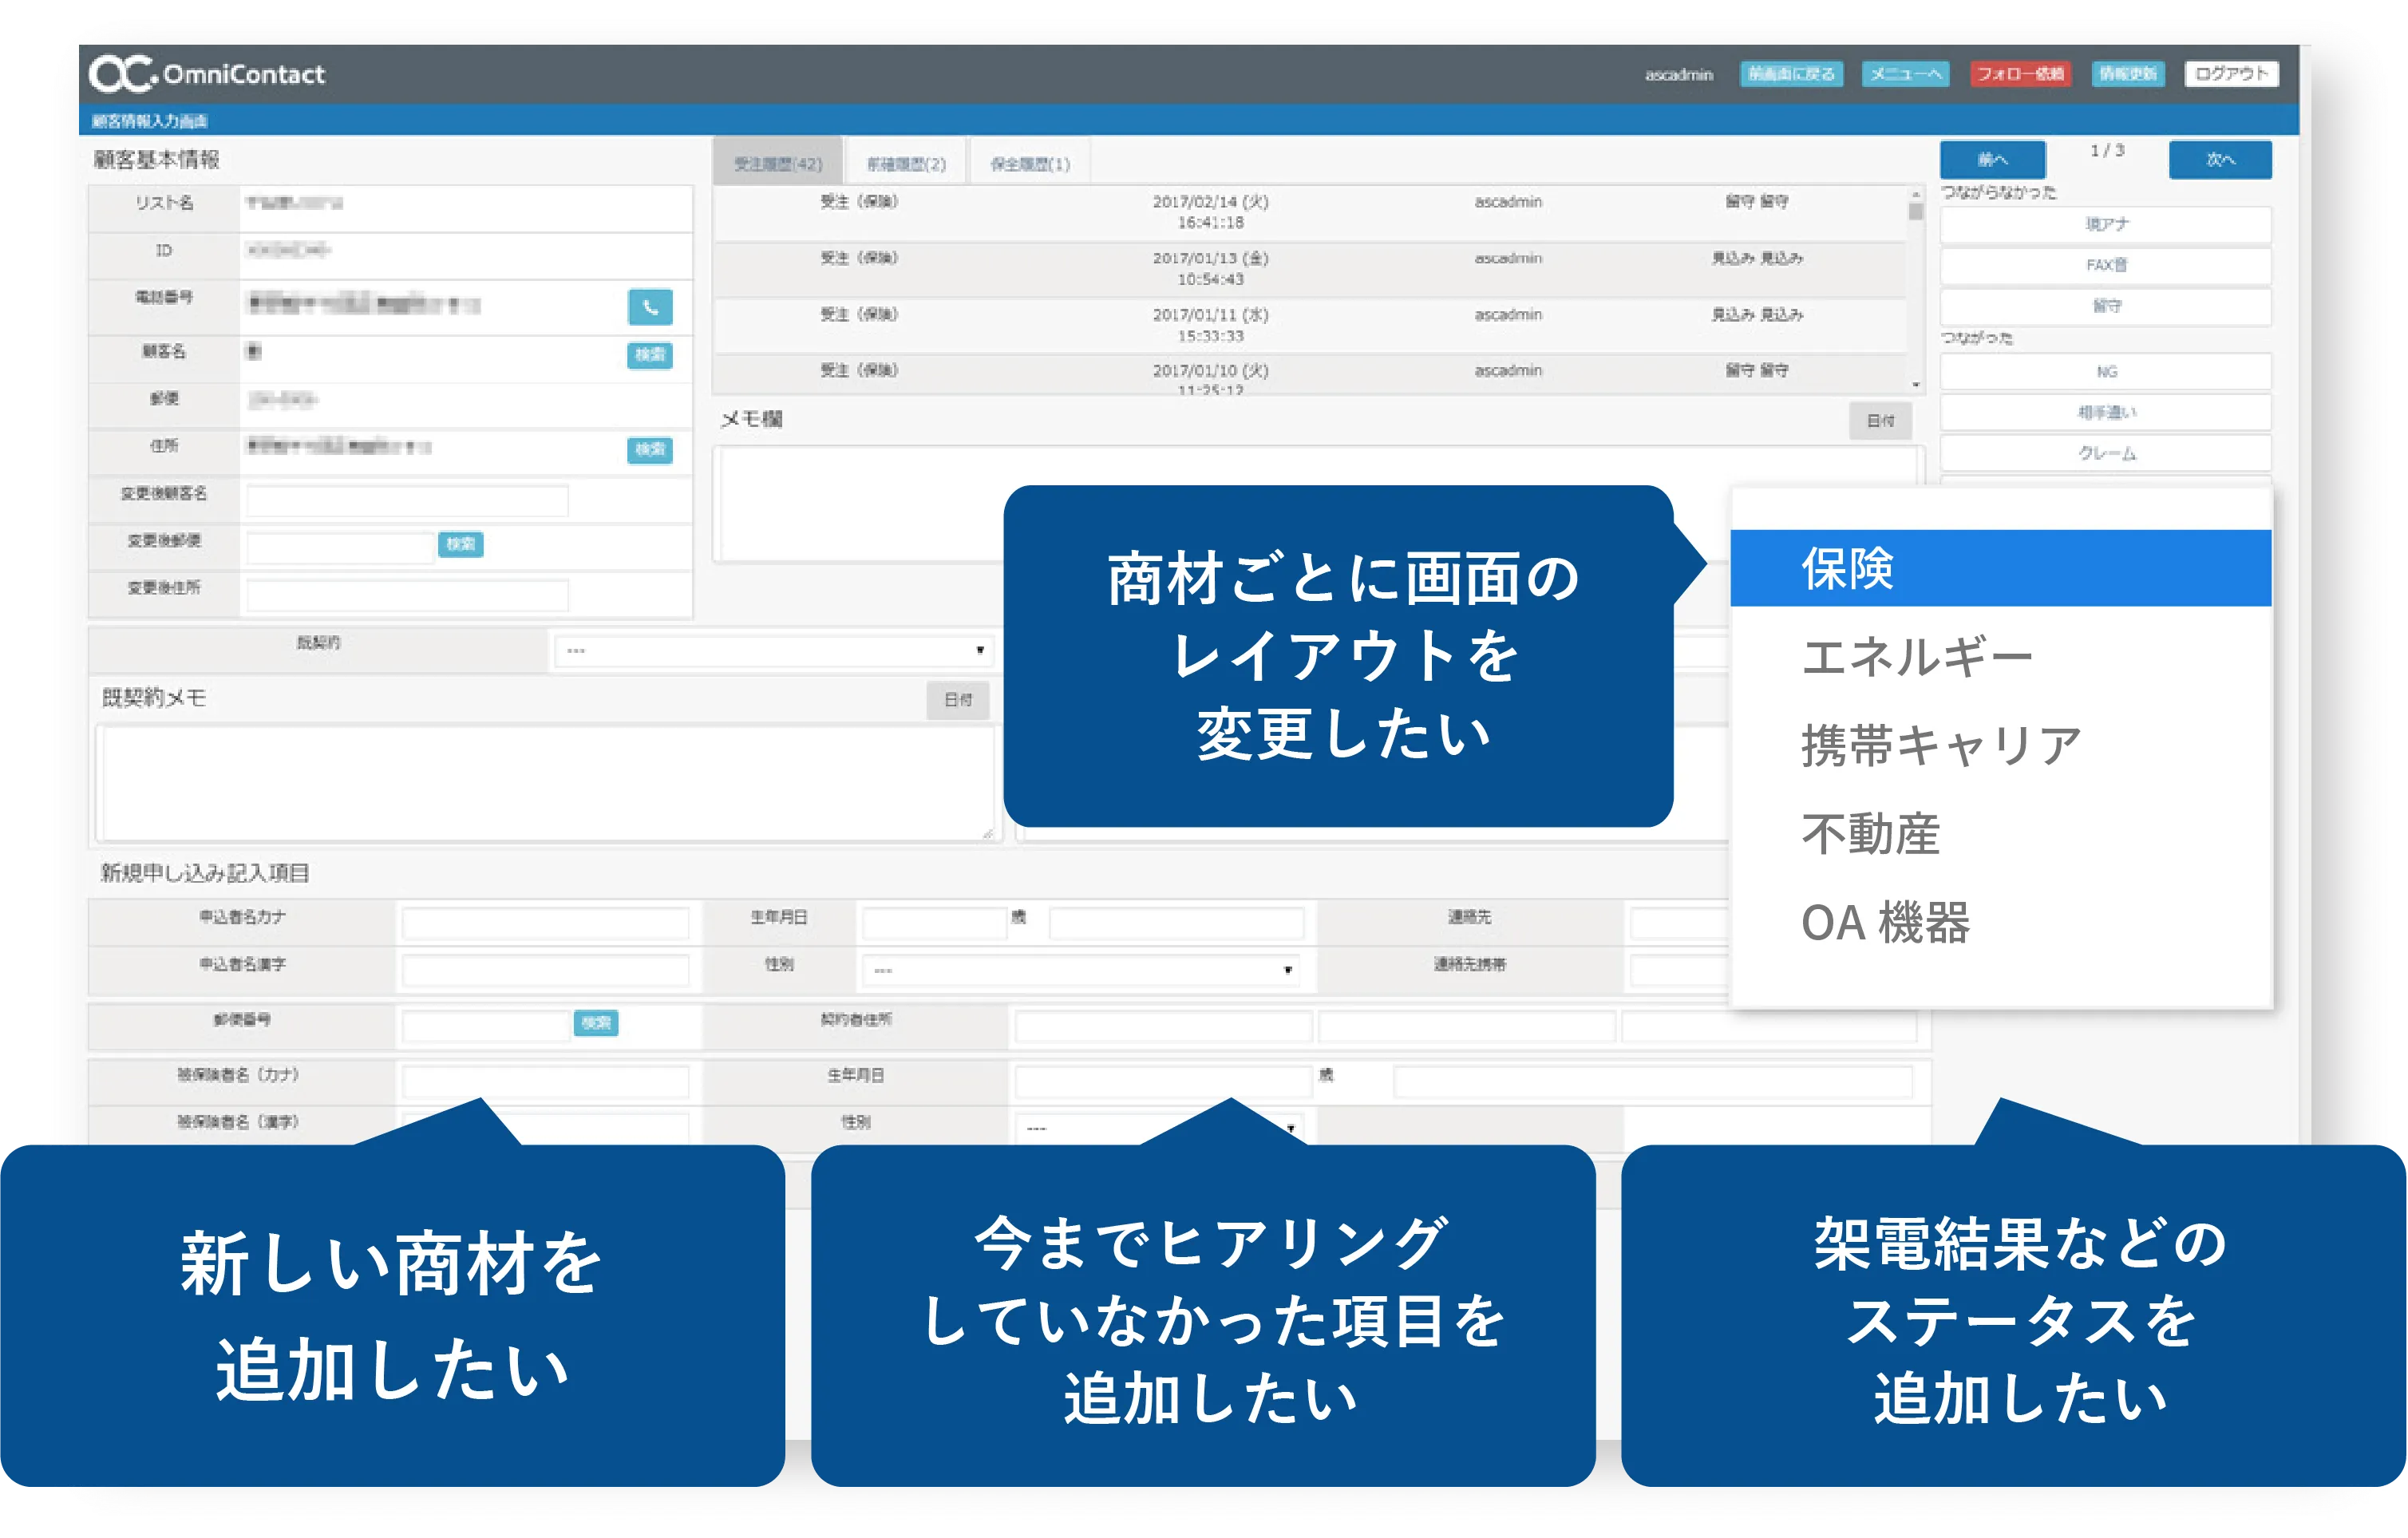Screen dimensions: 2408x1538
Task: Select the 相手違い call result status
Action: point(2106,412)
